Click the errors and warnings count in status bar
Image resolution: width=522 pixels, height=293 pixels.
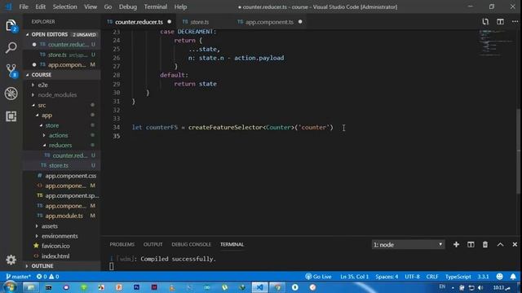tap(47, 277)
